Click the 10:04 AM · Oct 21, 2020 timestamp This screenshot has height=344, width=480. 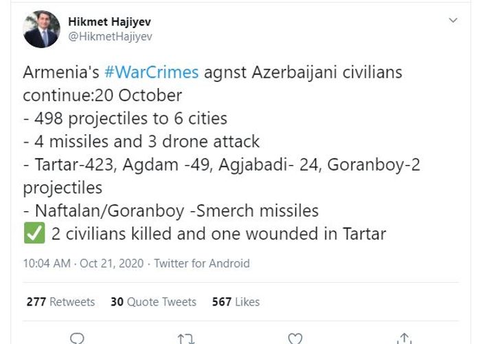point(84,264)
